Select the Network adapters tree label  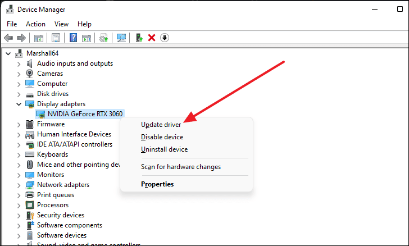click(x=63, y=185)
